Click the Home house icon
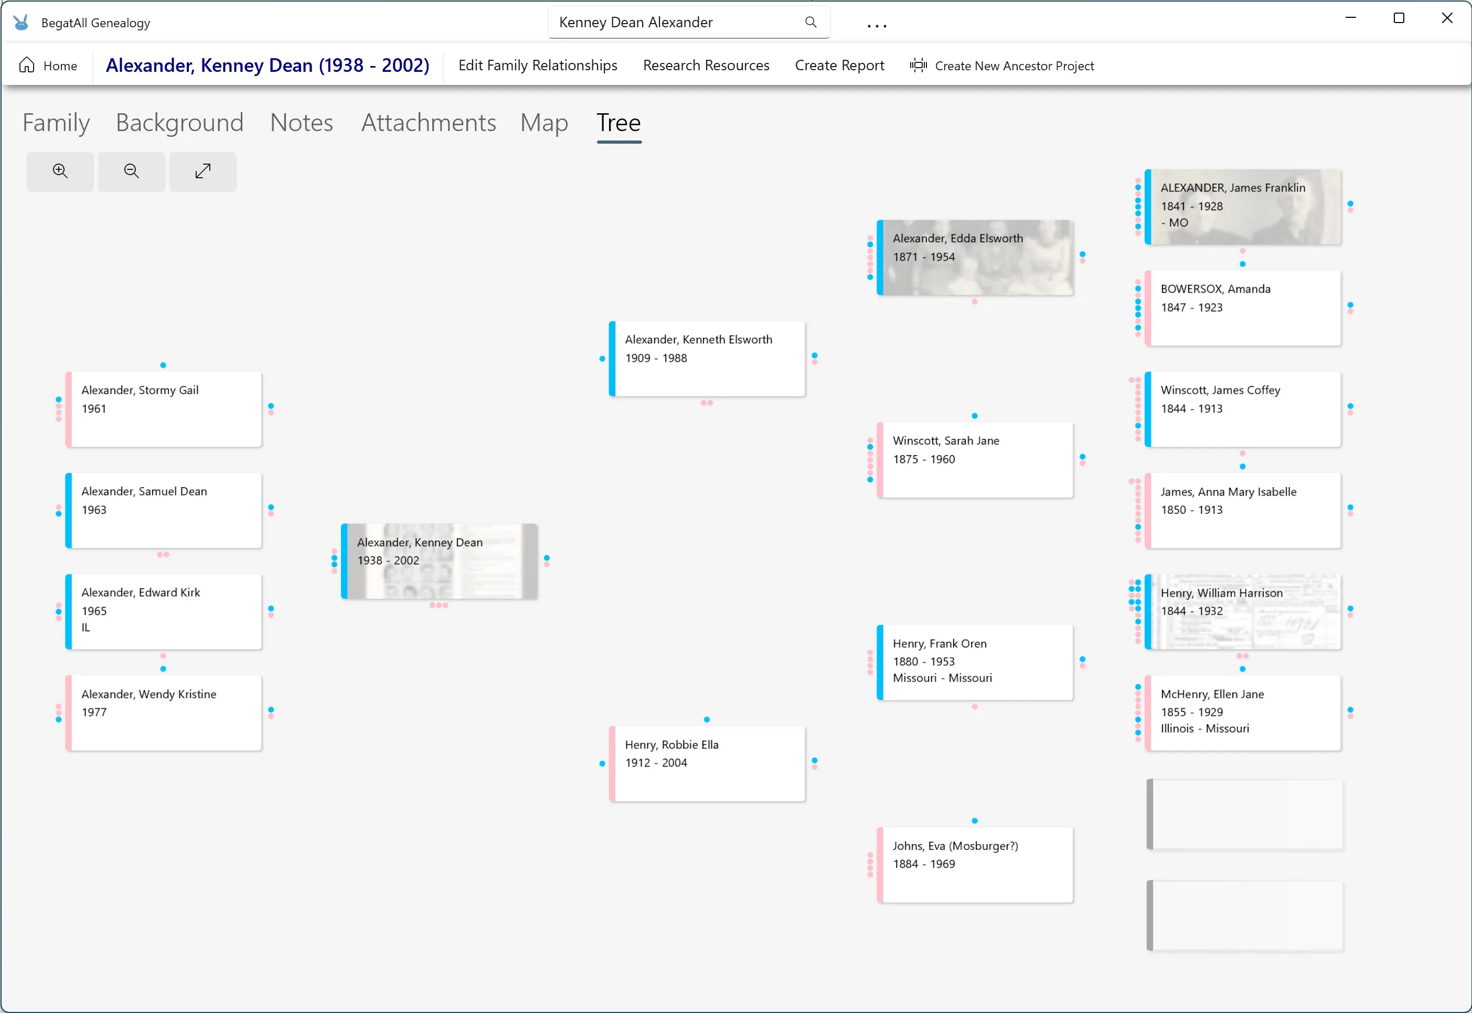Screen dimensions: 1472x1013 pos(27,66)
